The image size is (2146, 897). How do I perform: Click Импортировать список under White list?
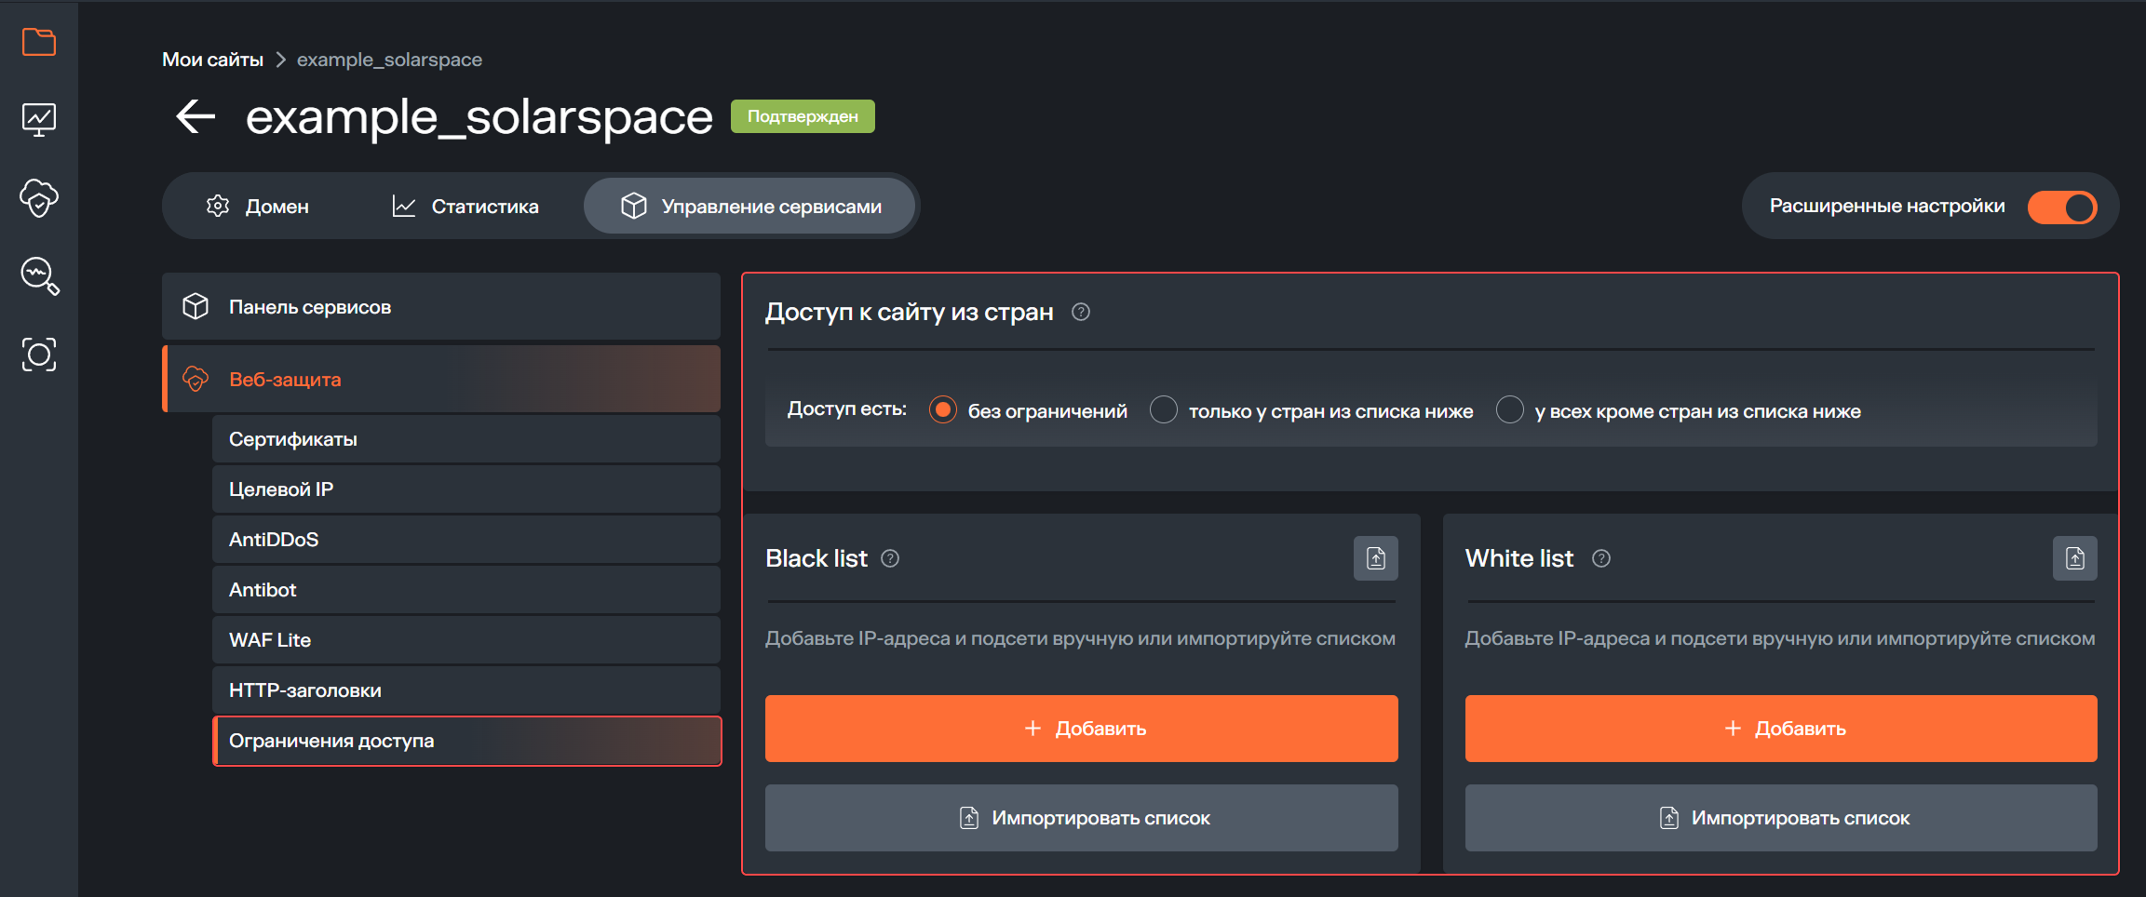(x=1780, y=818)
